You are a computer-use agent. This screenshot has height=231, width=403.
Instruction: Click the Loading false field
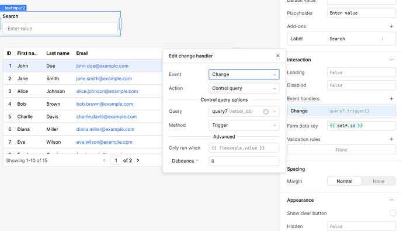[361, 73]
